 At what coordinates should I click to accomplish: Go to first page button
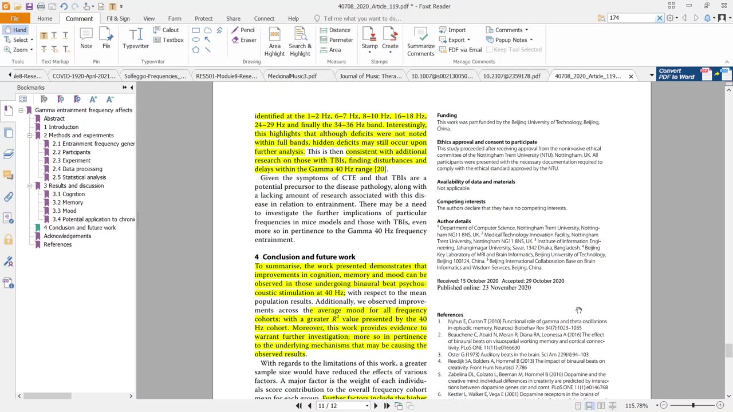[x=298, y=406]
